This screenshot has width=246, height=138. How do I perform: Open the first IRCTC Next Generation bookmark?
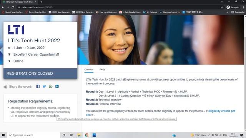click(x=59, y=12)
